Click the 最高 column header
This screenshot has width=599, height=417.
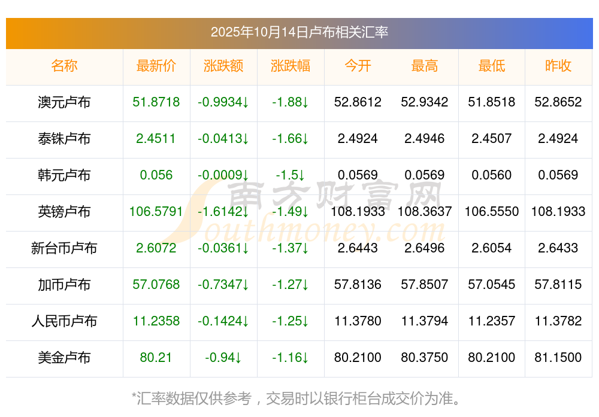point(425,66)
